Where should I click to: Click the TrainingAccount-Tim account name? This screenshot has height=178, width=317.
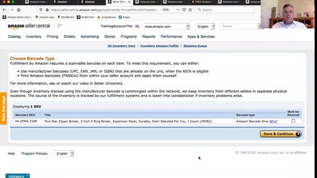click(116, 26)
